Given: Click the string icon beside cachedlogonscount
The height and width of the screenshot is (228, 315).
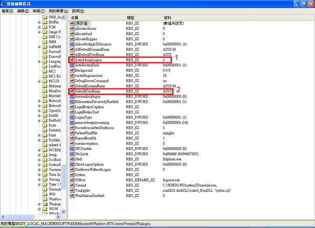Looking at the screenshot, I should tap(72, 75).
